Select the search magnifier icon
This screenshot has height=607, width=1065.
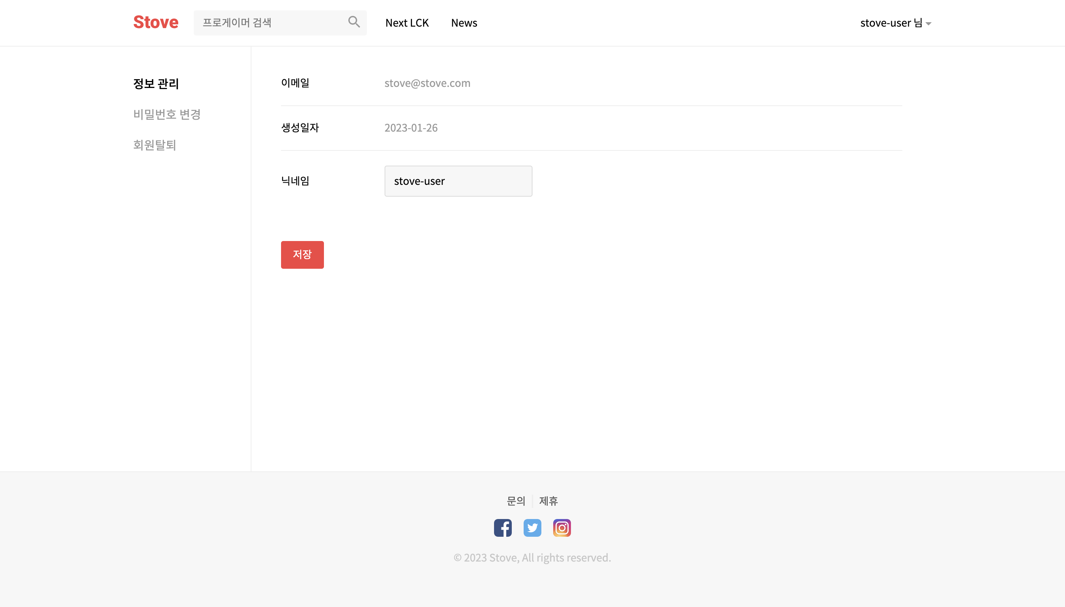(x=354, y=22)
